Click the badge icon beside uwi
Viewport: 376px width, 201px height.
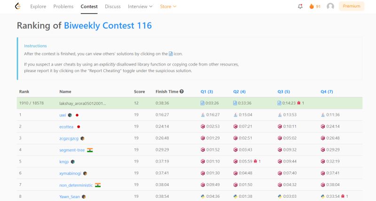70,115
